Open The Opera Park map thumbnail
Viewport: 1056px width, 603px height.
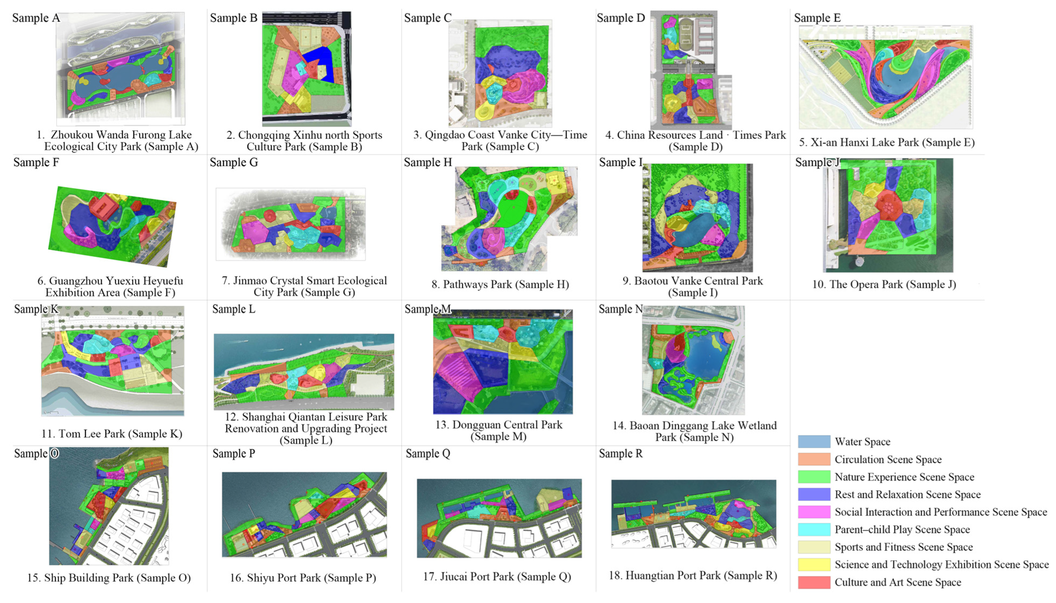[888, 215]
